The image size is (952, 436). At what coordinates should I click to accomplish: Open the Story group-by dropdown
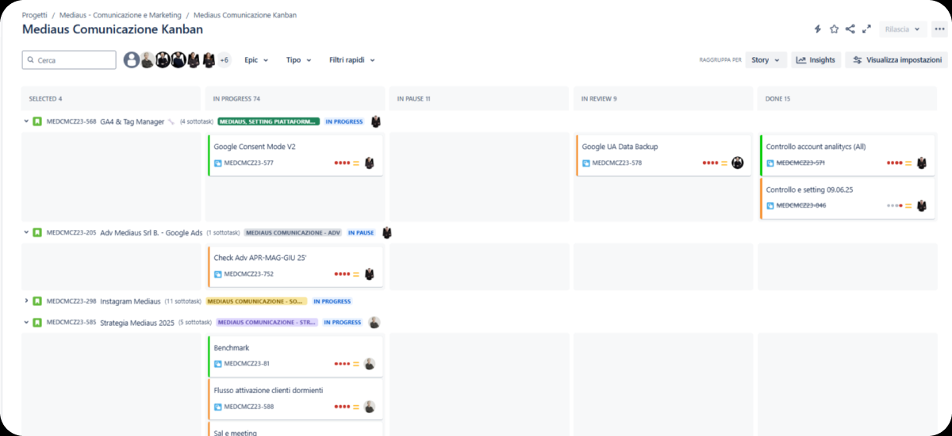(766, 60)
